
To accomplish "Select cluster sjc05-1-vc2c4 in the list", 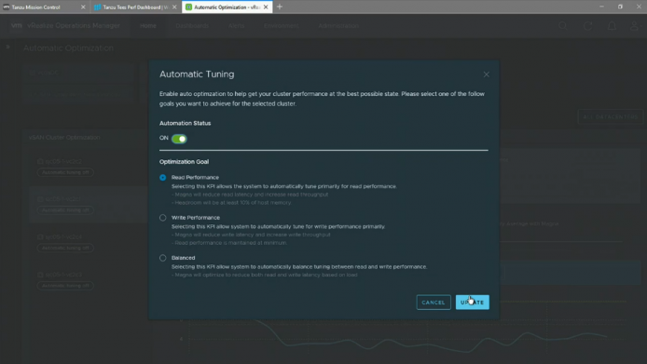I will tap(63, 237).
